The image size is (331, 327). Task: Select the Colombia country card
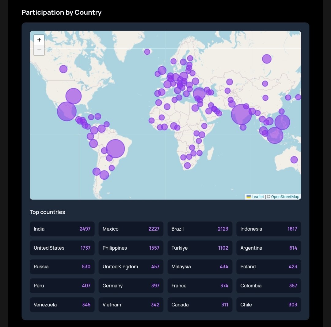pos(269,286)
